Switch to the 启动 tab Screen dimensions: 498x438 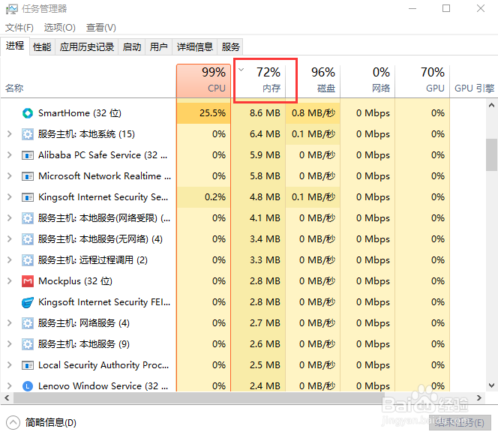pos(132,47)
